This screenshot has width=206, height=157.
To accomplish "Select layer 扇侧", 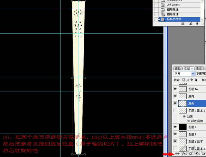I will click(193, 103).
